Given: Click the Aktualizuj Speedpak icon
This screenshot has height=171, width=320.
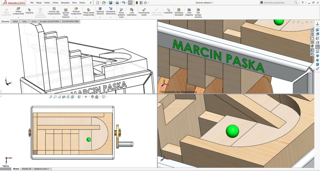Looking at the screenshot, I should tap(179, 10).
